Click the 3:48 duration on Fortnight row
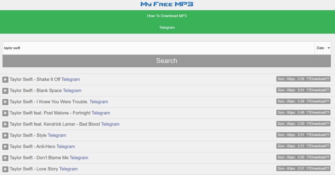The image size is (335, 175). point(301,112)
